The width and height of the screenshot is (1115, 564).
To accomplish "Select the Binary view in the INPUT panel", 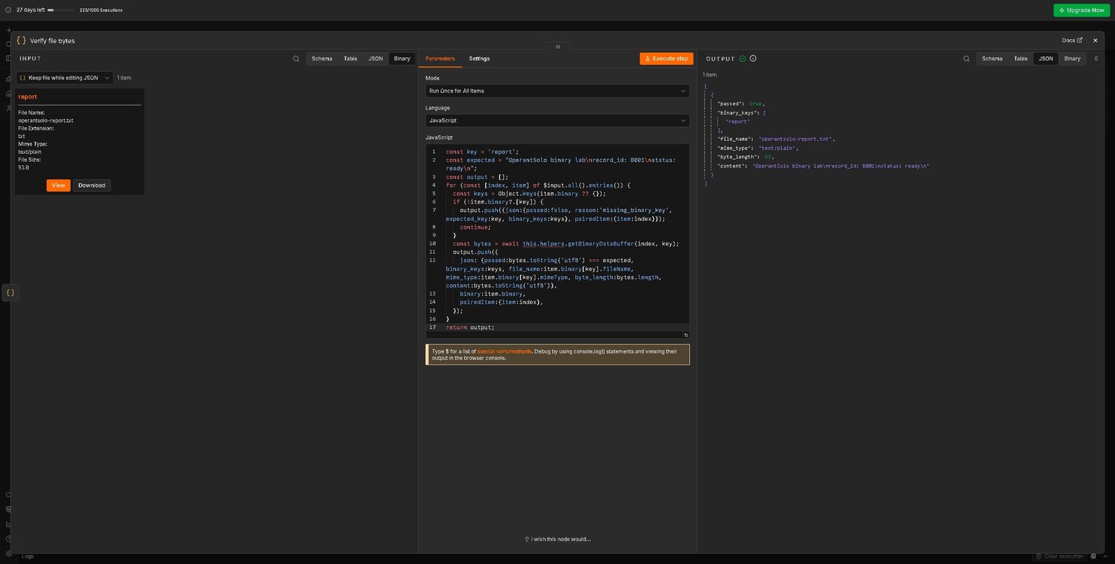I will (402, 59).
